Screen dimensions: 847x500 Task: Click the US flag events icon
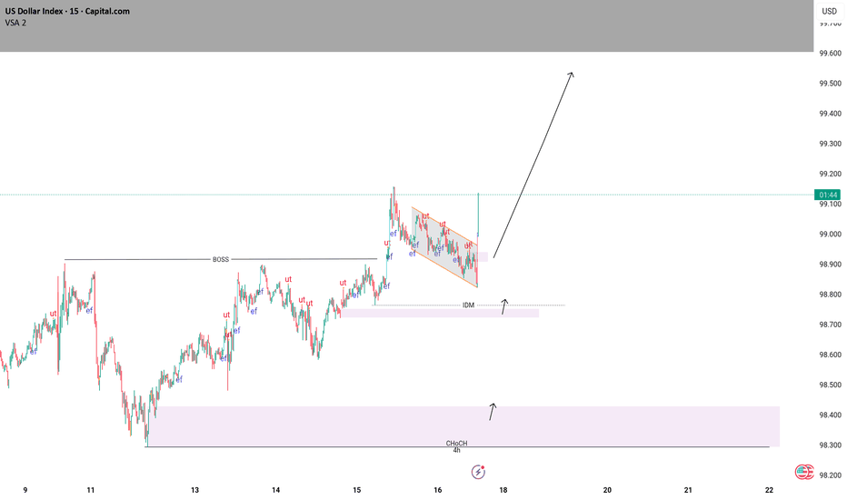pyautogui.click(x=803, y=472)
